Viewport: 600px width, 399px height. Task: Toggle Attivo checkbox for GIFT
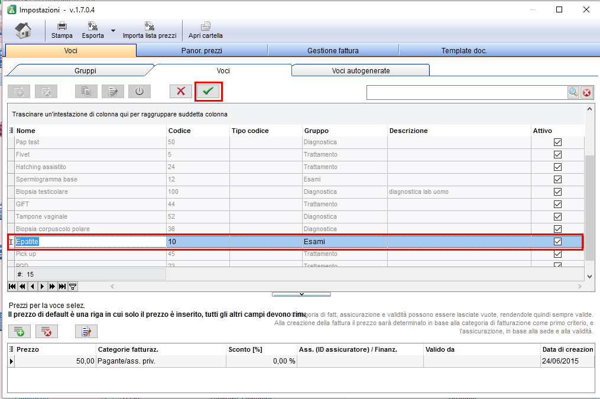(557, 205)
